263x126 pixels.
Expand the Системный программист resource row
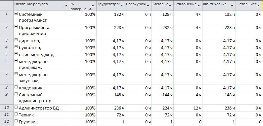click(16, 14)
